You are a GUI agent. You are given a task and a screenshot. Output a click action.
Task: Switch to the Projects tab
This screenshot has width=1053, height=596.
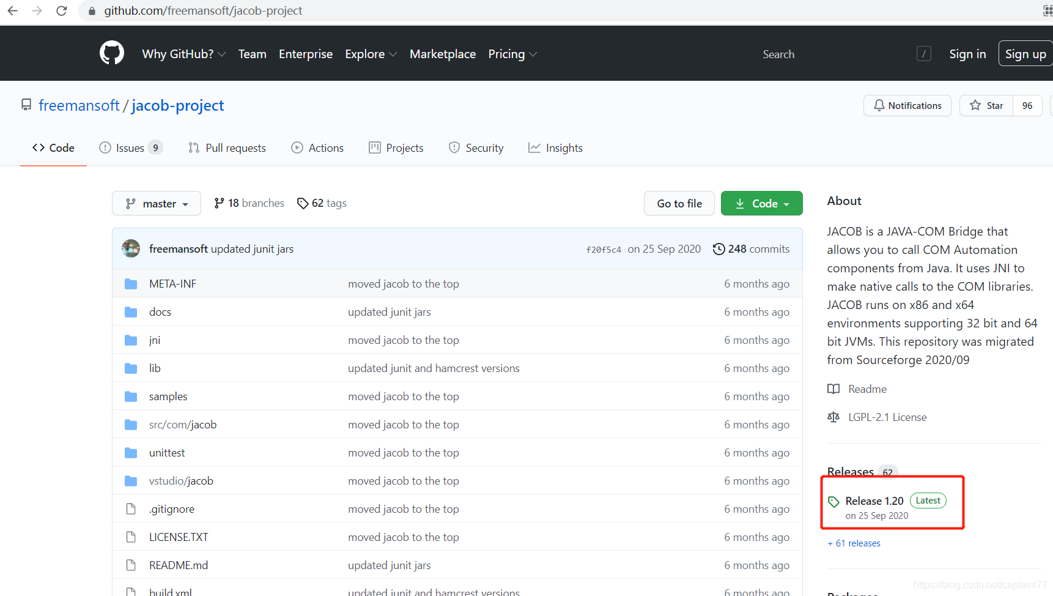396,147
